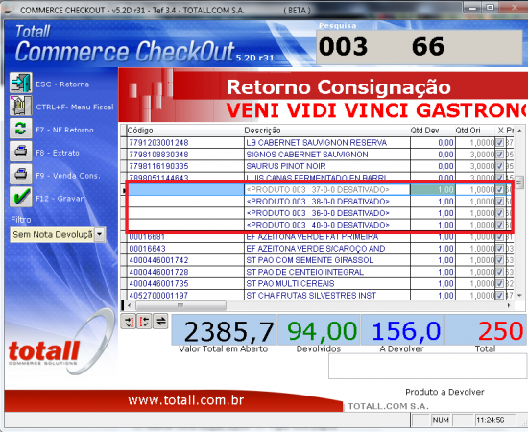Click the vertical scrollbar thumb of the grid
528x432 pixels.
(519, 182)
